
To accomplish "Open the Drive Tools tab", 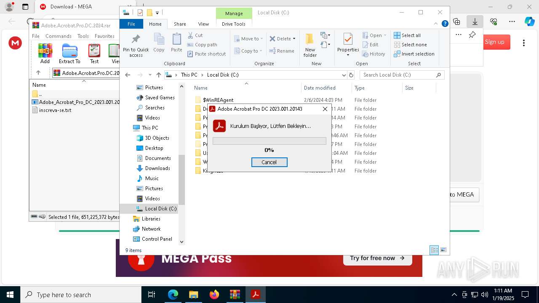I will point(234,24).
